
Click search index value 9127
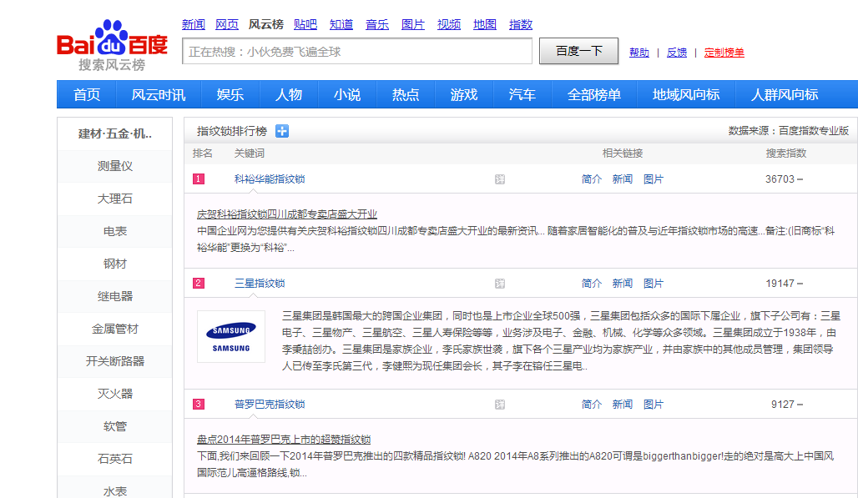click(x=783, y=405)
